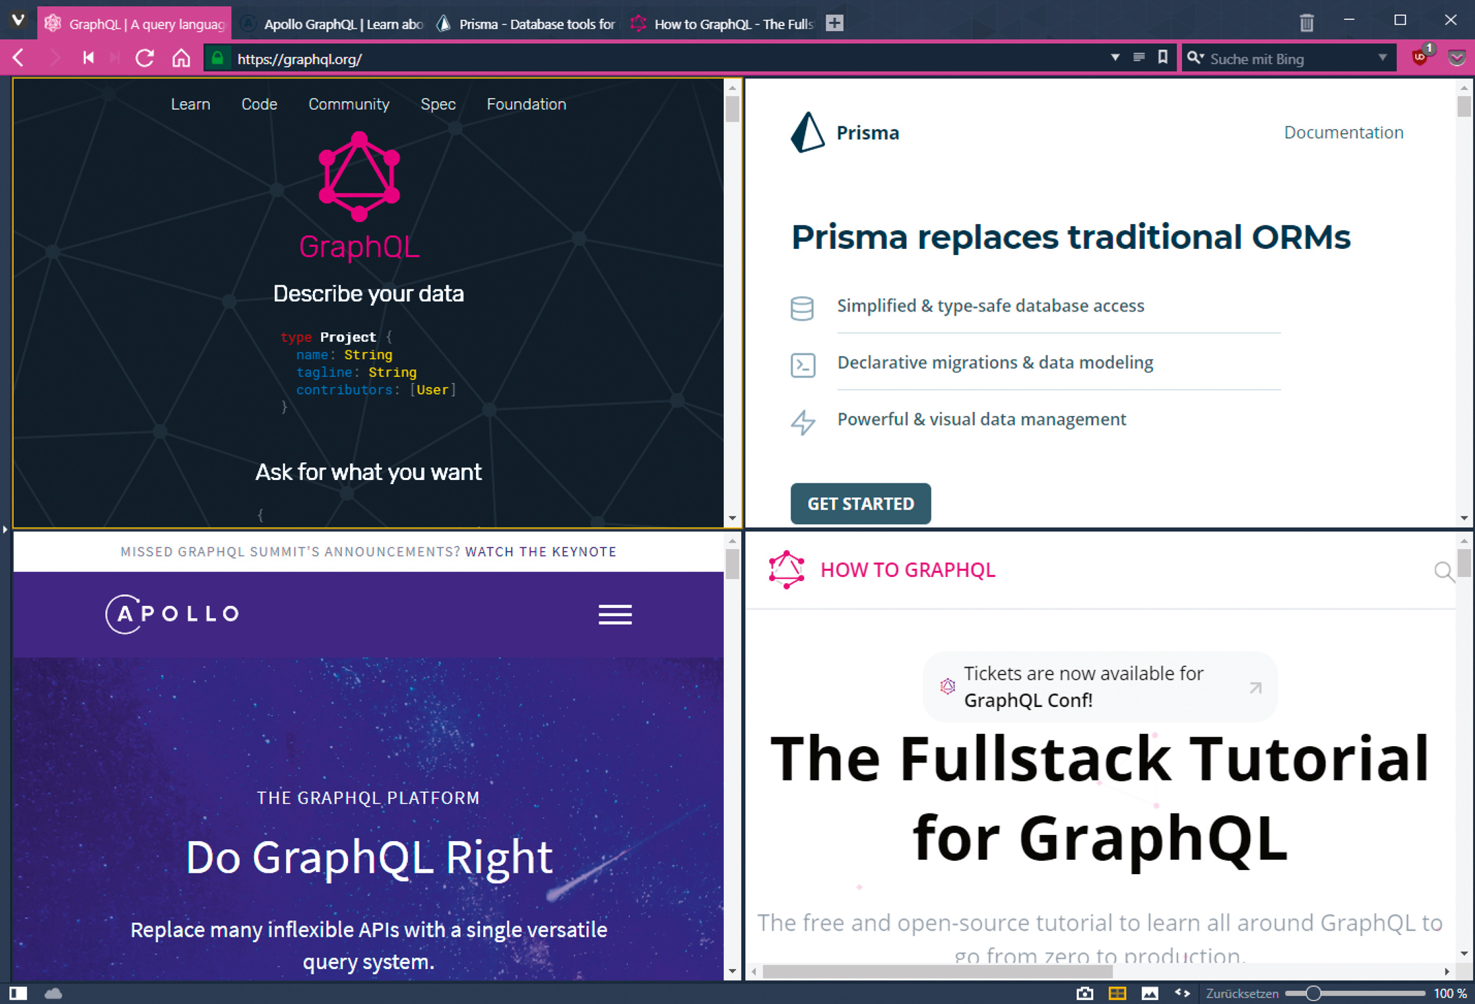Toggle the side panel in the status bar
The width and height of the screenshot is (1475, 1004).
[x=19, y=993]
